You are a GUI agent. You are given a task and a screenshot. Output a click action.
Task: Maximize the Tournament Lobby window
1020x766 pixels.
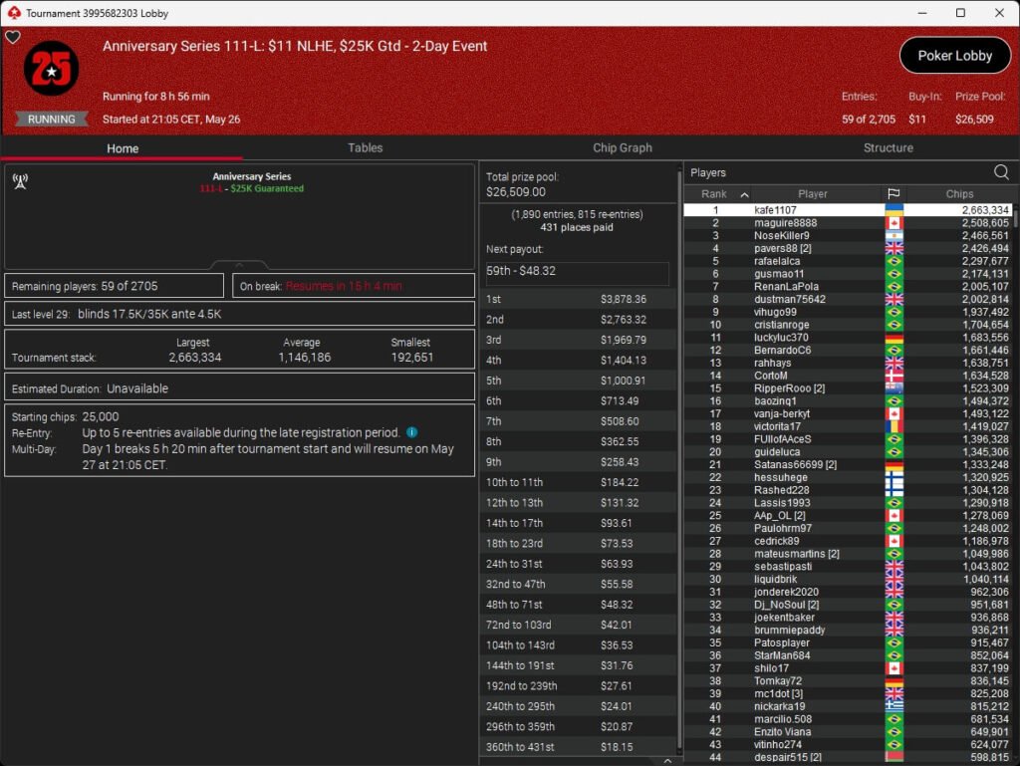click(x=960, y=13)
